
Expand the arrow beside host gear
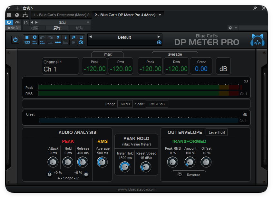click(236, 28)
